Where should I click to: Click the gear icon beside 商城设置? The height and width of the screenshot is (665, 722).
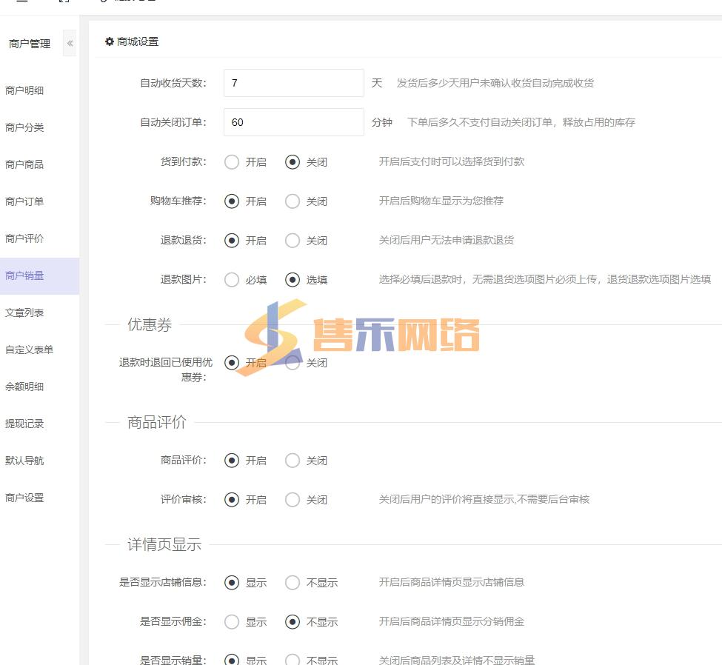coord(110,42)
